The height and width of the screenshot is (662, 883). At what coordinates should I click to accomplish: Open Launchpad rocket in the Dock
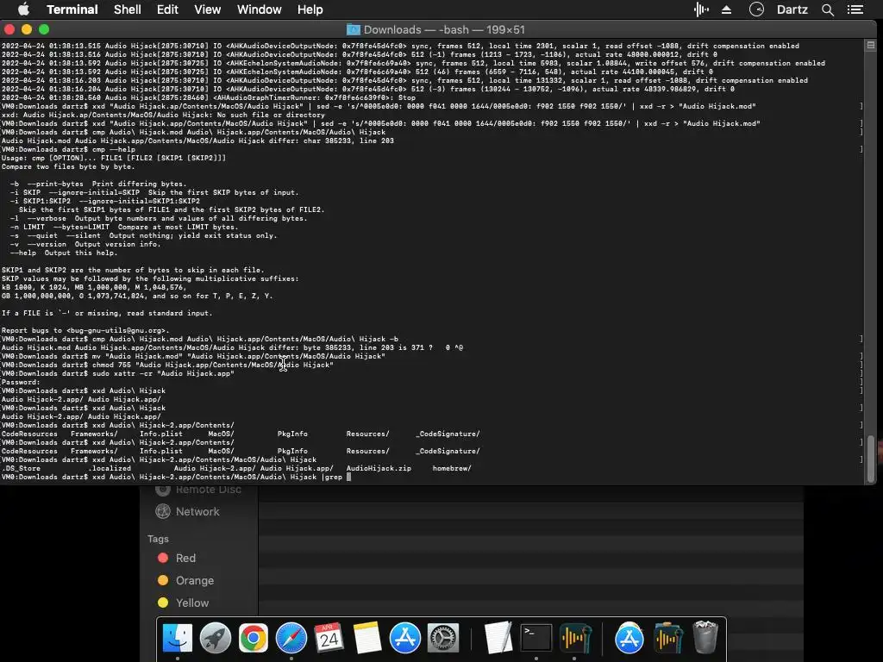[x=215, y=638]
